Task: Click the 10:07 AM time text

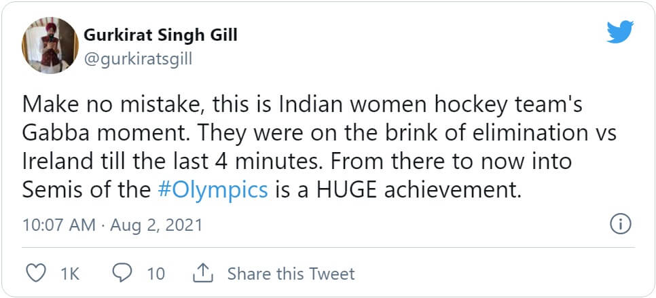Action: [58, 225]
